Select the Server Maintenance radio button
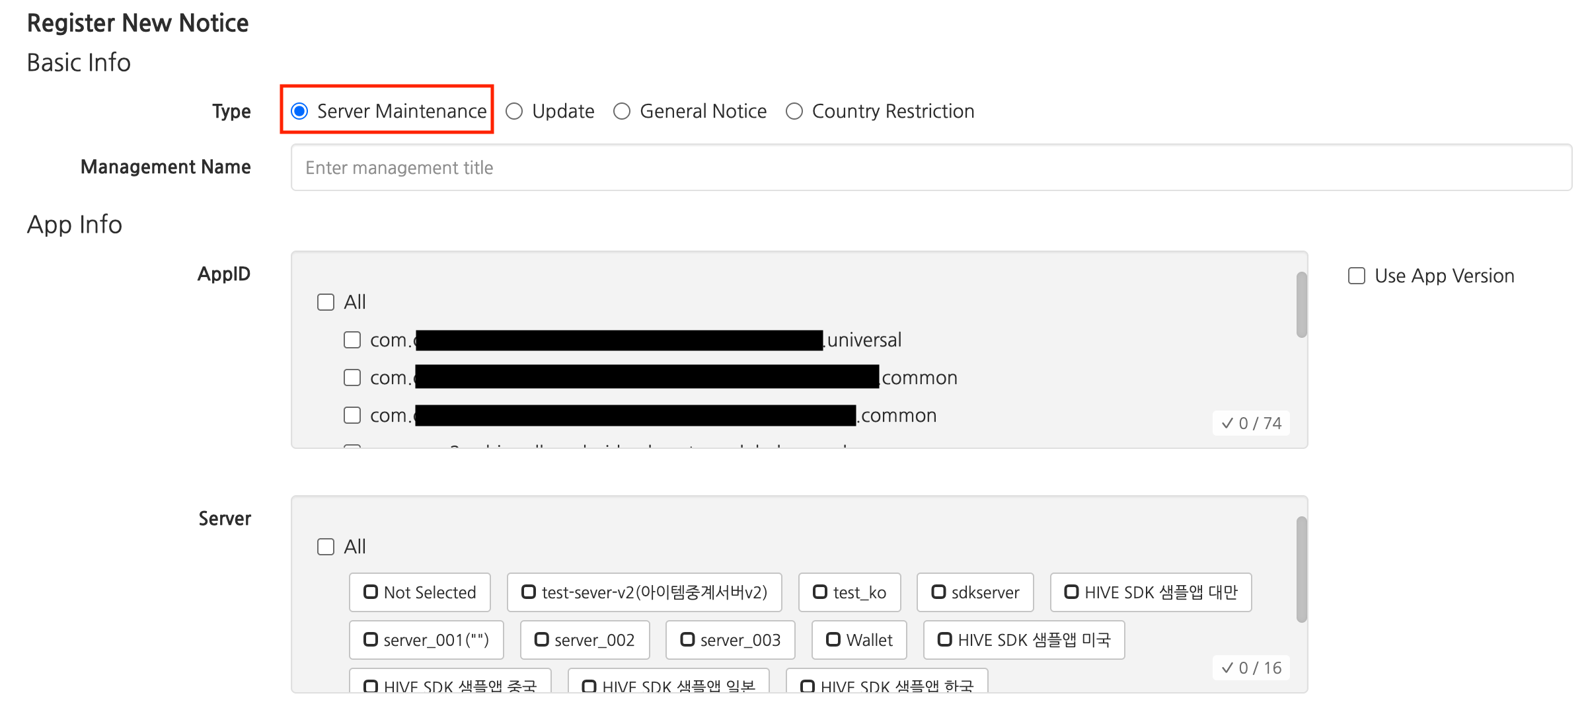The height and width of the screenshot is (714, 1590). [x=300, y=111]
